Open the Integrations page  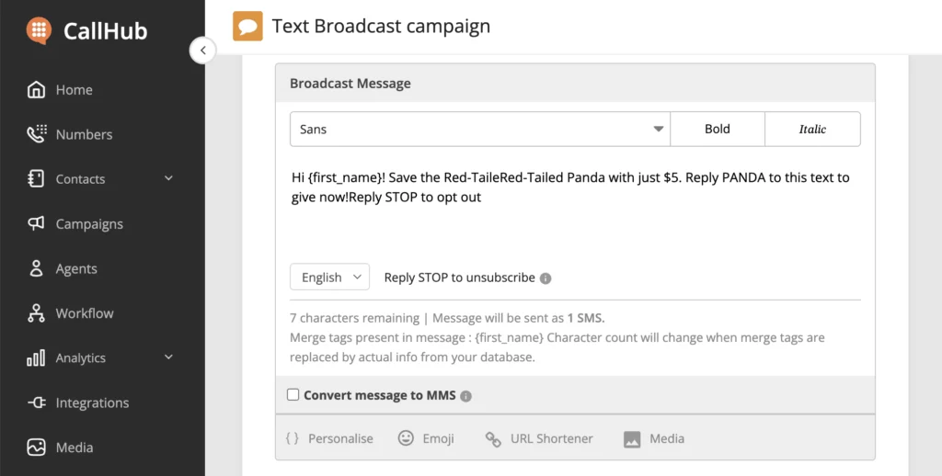(91, 402)
